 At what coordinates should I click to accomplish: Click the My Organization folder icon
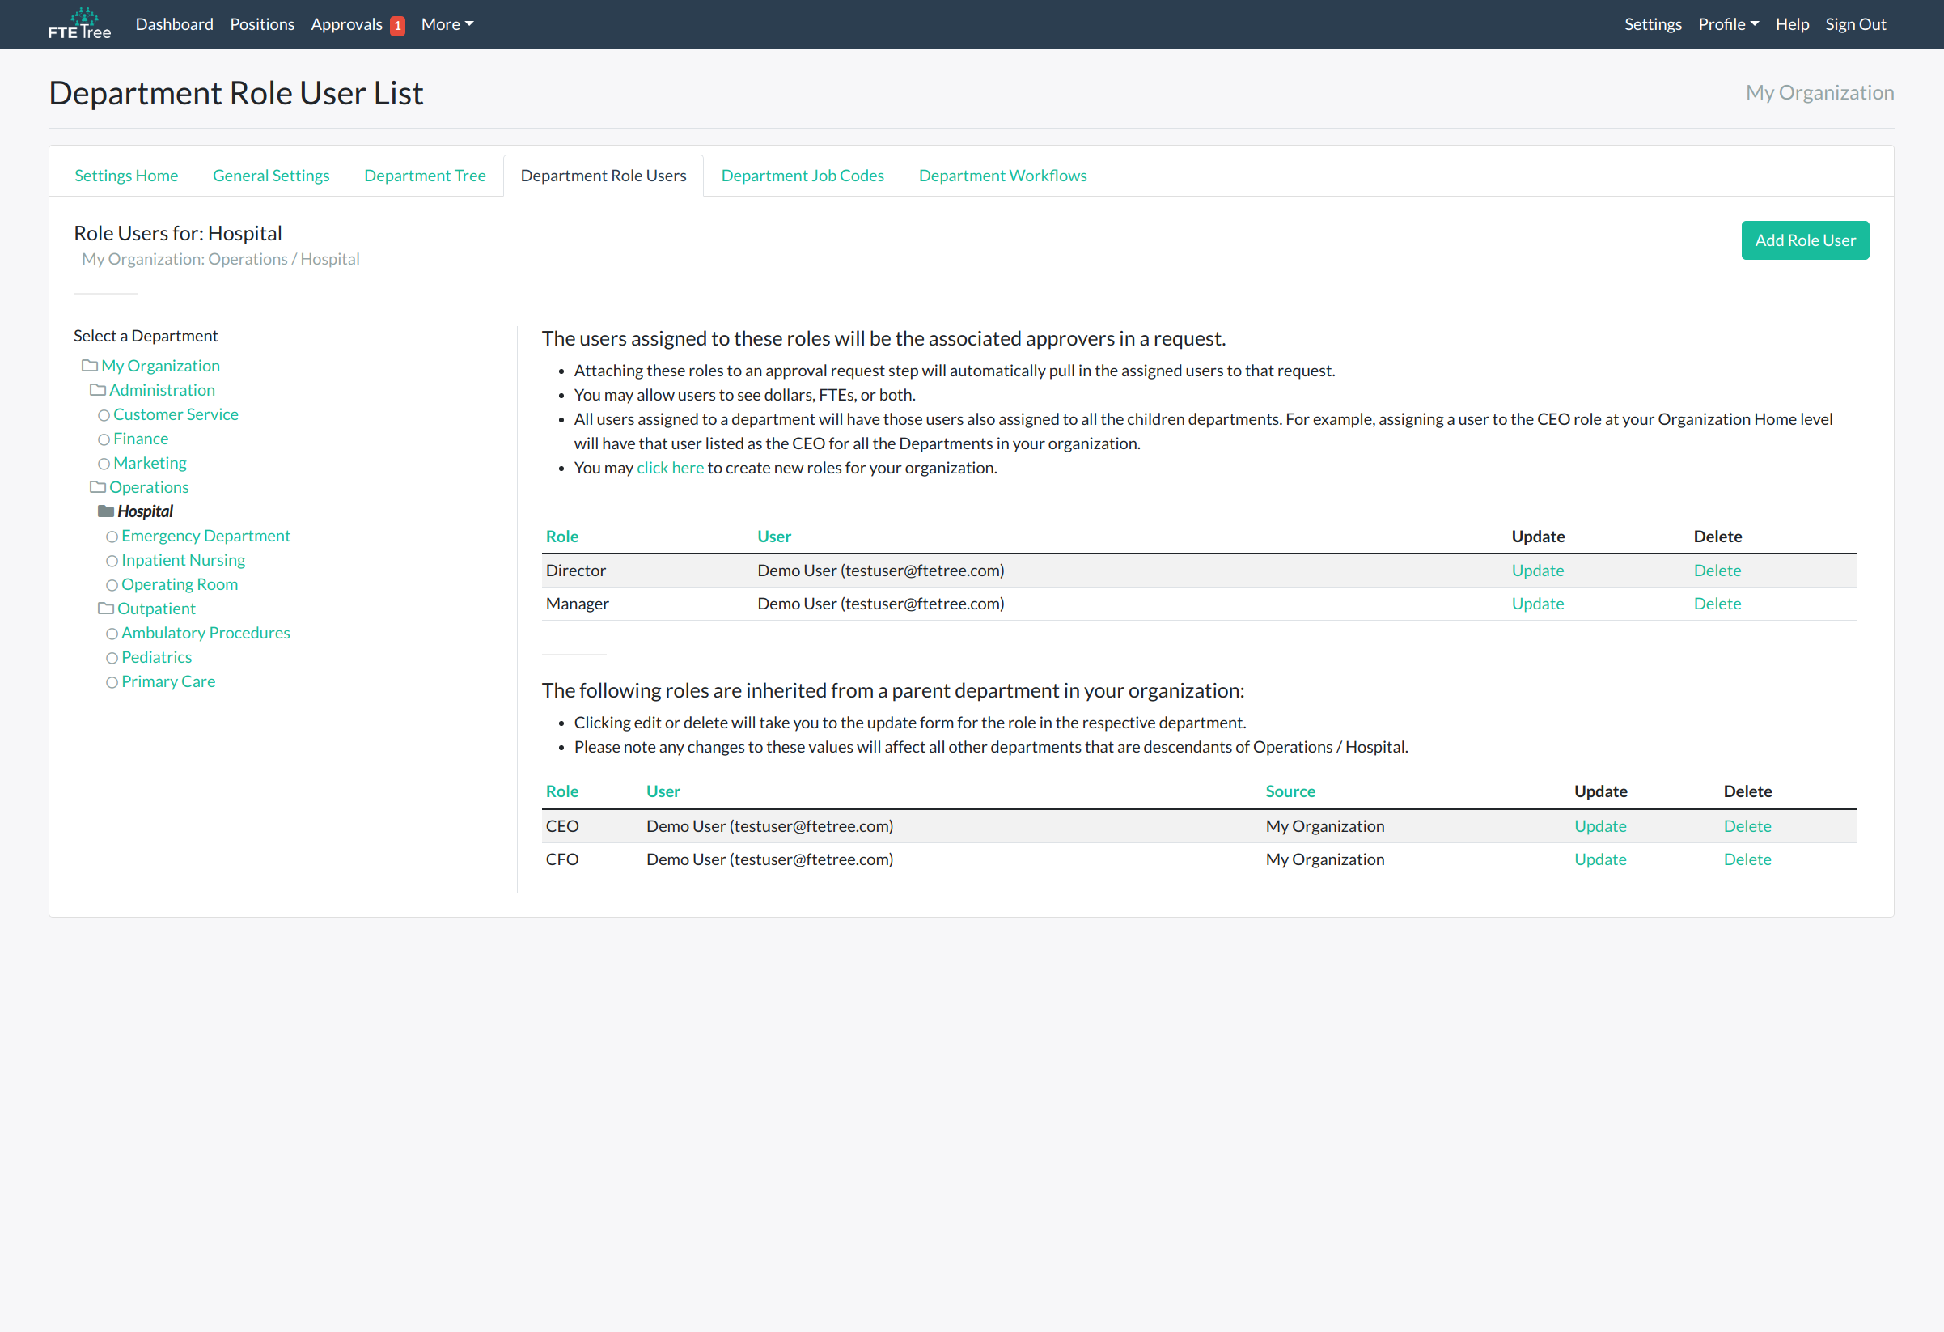(90, 366)
